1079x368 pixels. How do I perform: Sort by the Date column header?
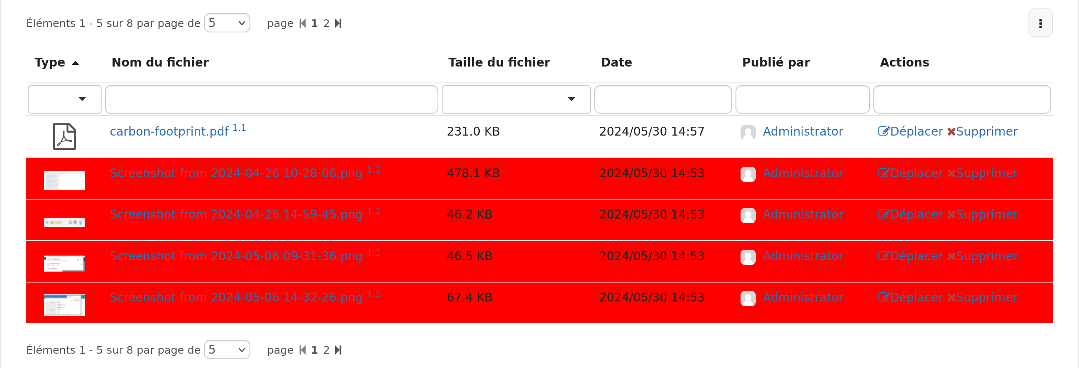pos(616,62)
